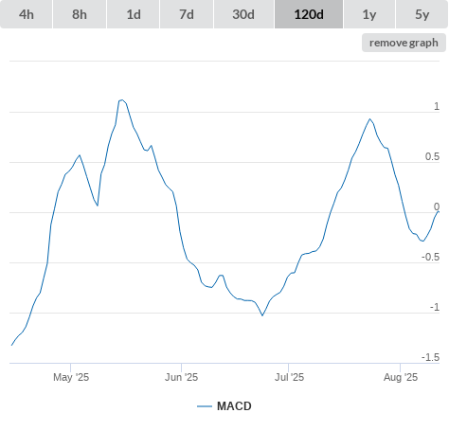The image size is (449, 431).
Task: Switch to the 1y time range
Action: point(369,14)
